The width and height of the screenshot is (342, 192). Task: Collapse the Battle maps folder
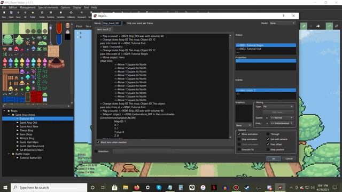click(x=9, y=154)
